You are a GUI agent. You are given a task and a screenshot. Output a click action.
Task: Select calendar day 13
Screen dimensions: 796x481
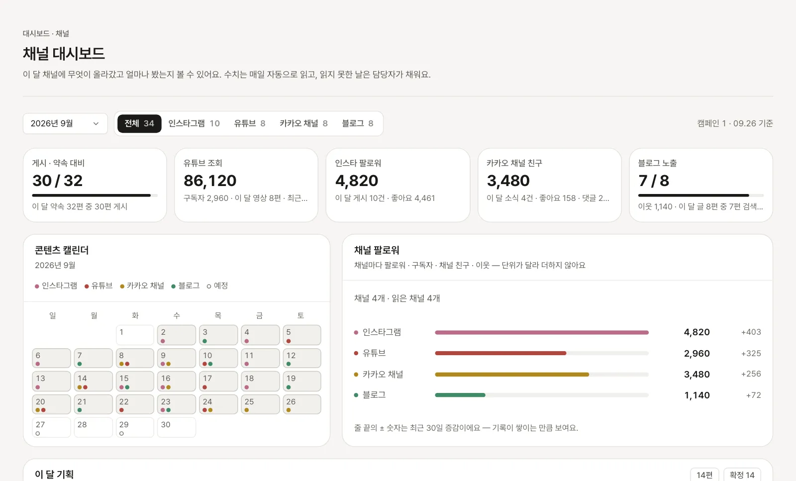51,382
